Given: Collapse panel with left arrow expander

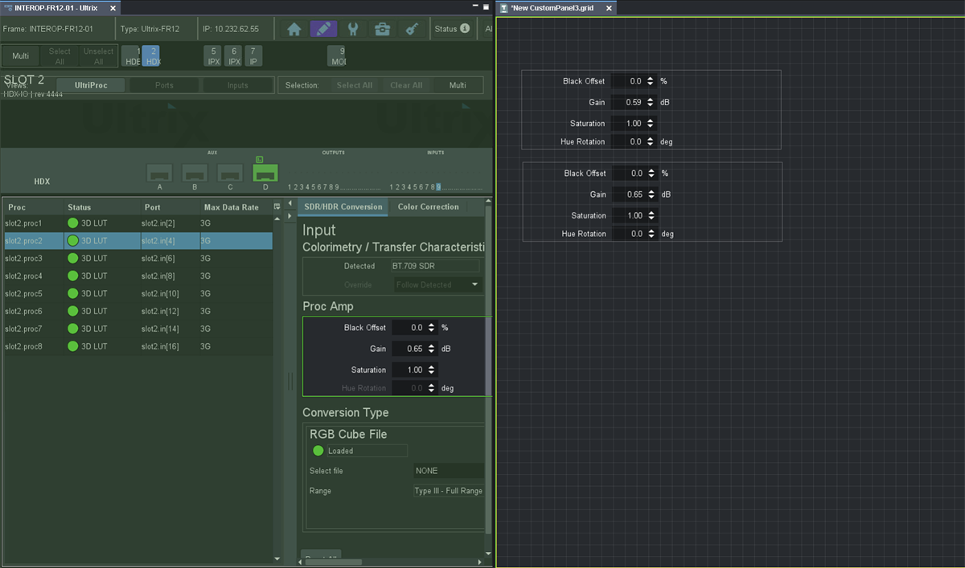Looking at the screenshot, I should [x=290, y=203].
